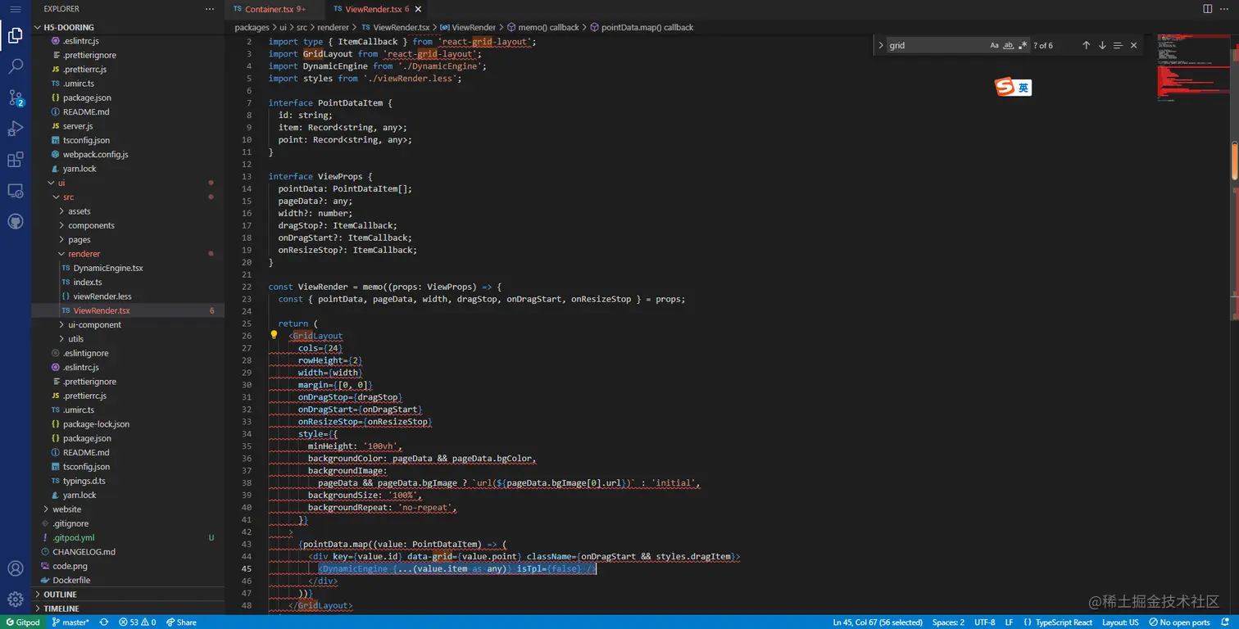1239x629 pixels.
Task: Click Ln 45, Col 67 cursor position
Action: (x=878, y=622)
